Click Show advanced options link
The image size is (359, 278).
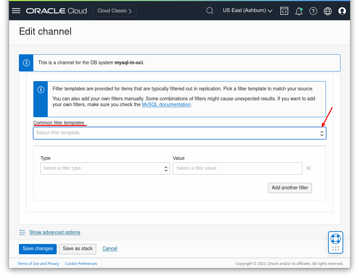pos(55,232)
